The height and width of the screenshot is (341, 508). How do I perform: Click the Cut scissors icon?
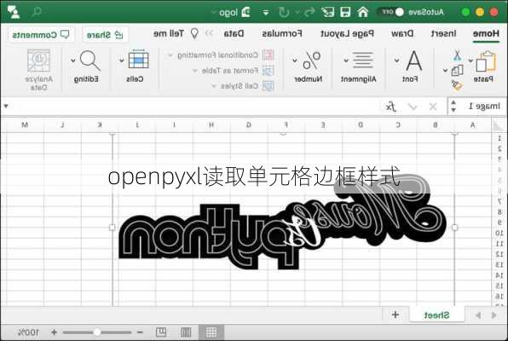pyautogui.click(x=457, y=55)
